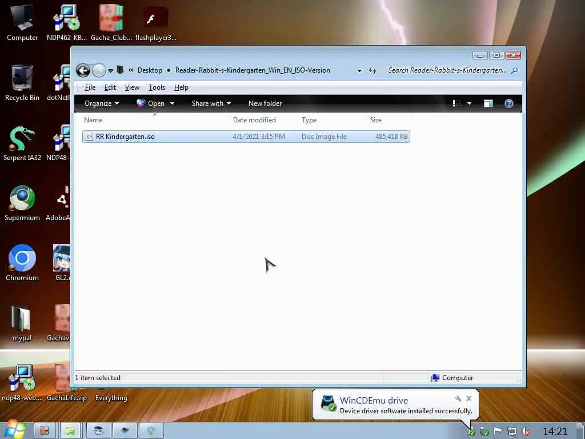Screen dimensions: 585x439
Task: Open the Edit menu
Action: (x=110, y=87)
